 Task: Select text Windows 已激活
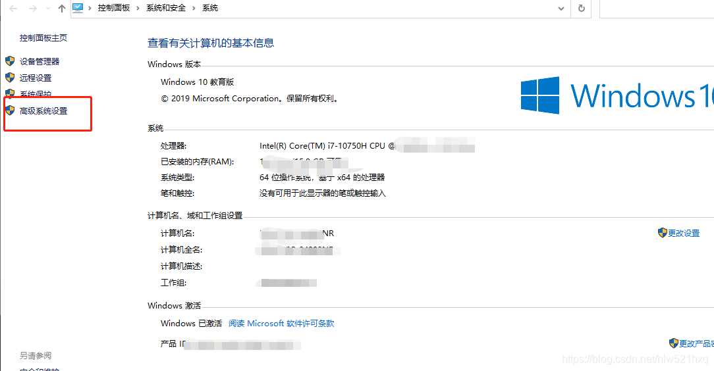pos(191,323)
